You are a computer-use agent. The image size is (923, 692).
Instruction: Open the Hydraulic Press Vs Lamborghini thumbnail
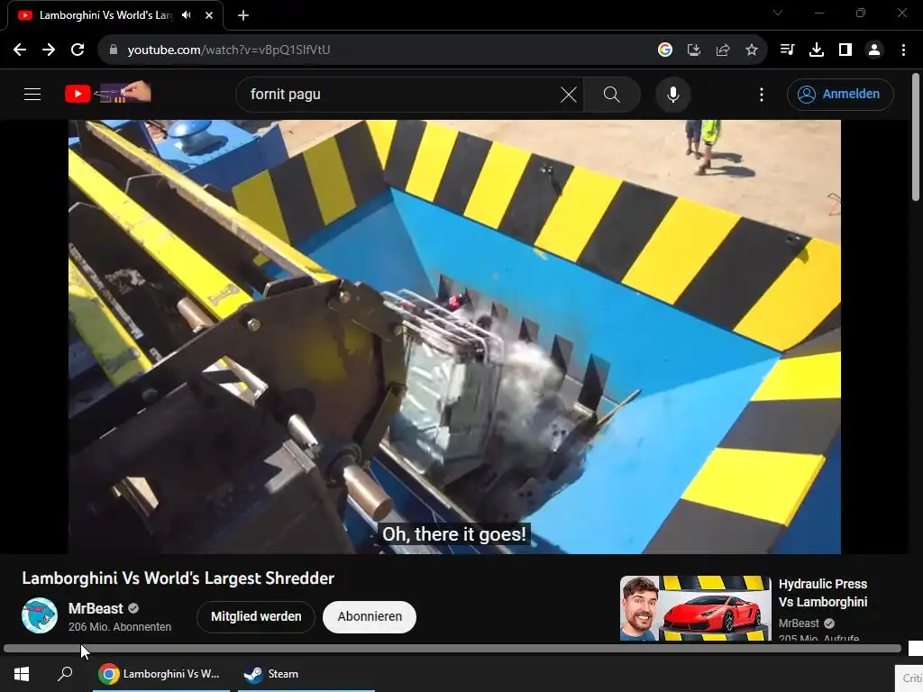pos(695,608)
